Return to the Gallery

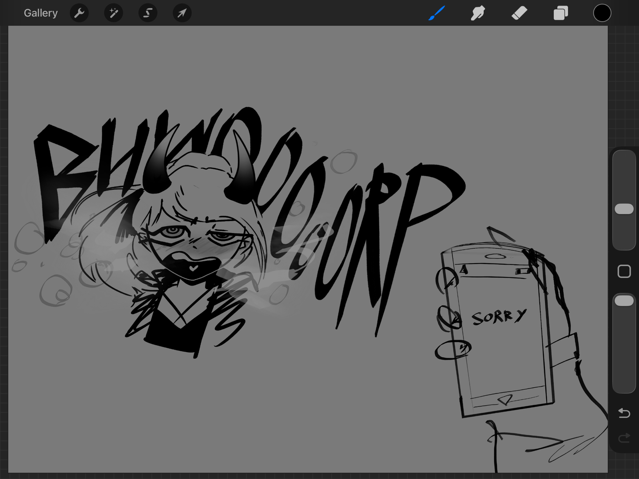(x=41, y=13)
